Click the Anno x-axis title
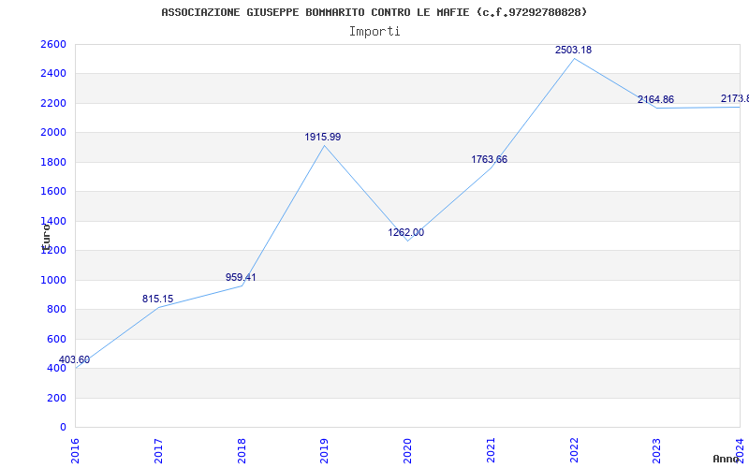Image resolution: width=749 pixels, height=468 pixels. pyautogui.click(x=727, y=459)
